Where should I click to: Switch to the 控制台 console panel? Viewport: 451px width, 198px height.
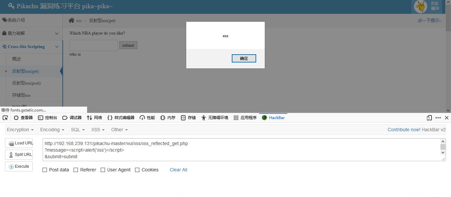[48, 118]
